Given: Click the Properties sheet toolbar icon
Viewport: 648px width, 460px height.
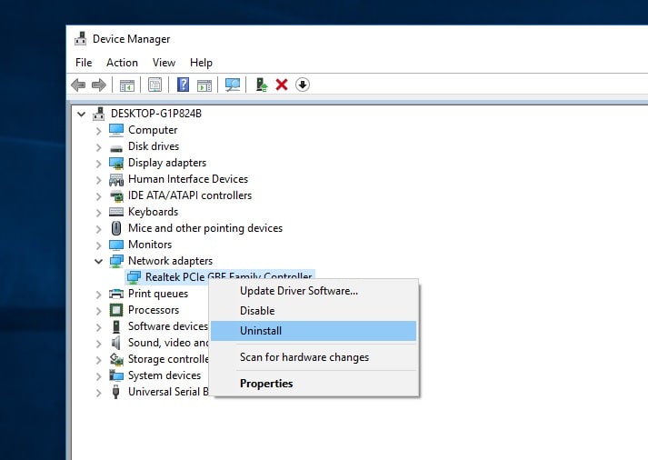Looking at the screenshot, I should coord(155,85).
